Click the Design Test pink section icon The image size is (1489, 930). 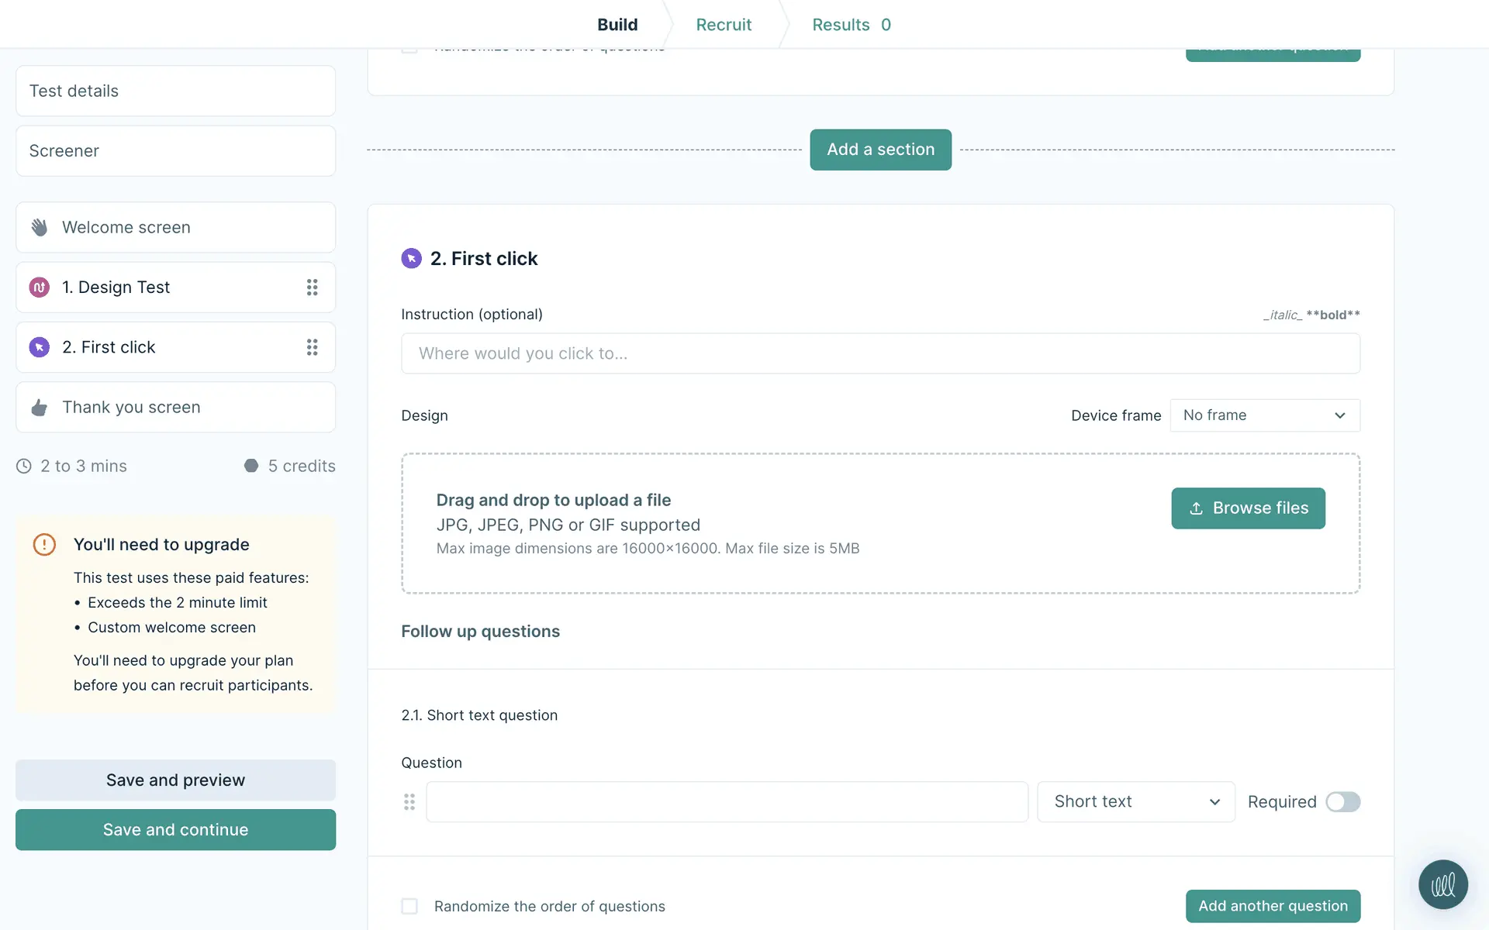40,288
